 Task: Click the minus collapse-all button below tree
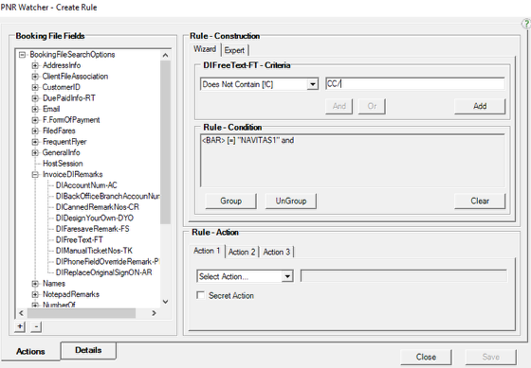coord(36,326)
